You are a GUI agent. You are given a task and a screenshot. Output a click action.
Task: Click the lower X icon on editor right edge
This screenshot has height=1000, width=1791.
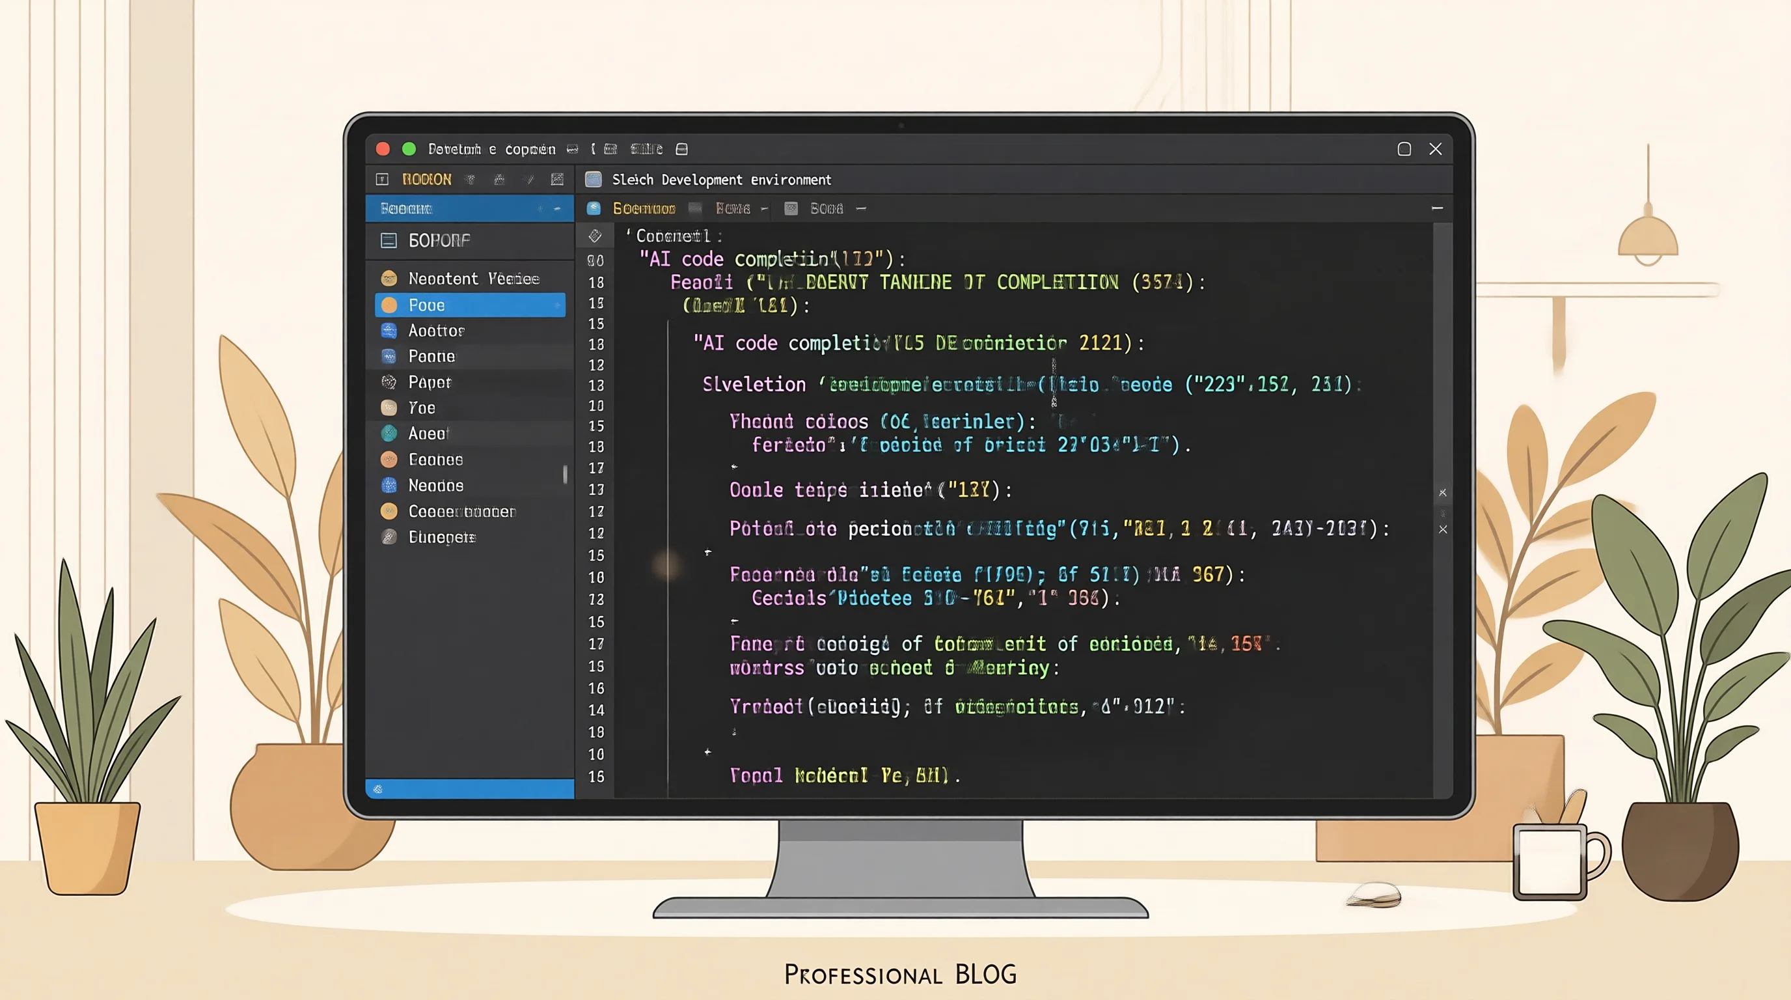(1443, 529)
